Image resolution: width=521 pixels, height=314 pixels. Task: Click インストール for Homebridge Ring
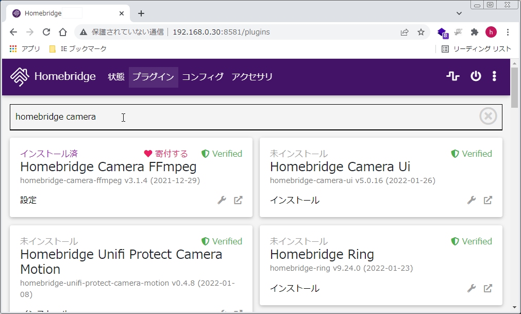[295, 288]
